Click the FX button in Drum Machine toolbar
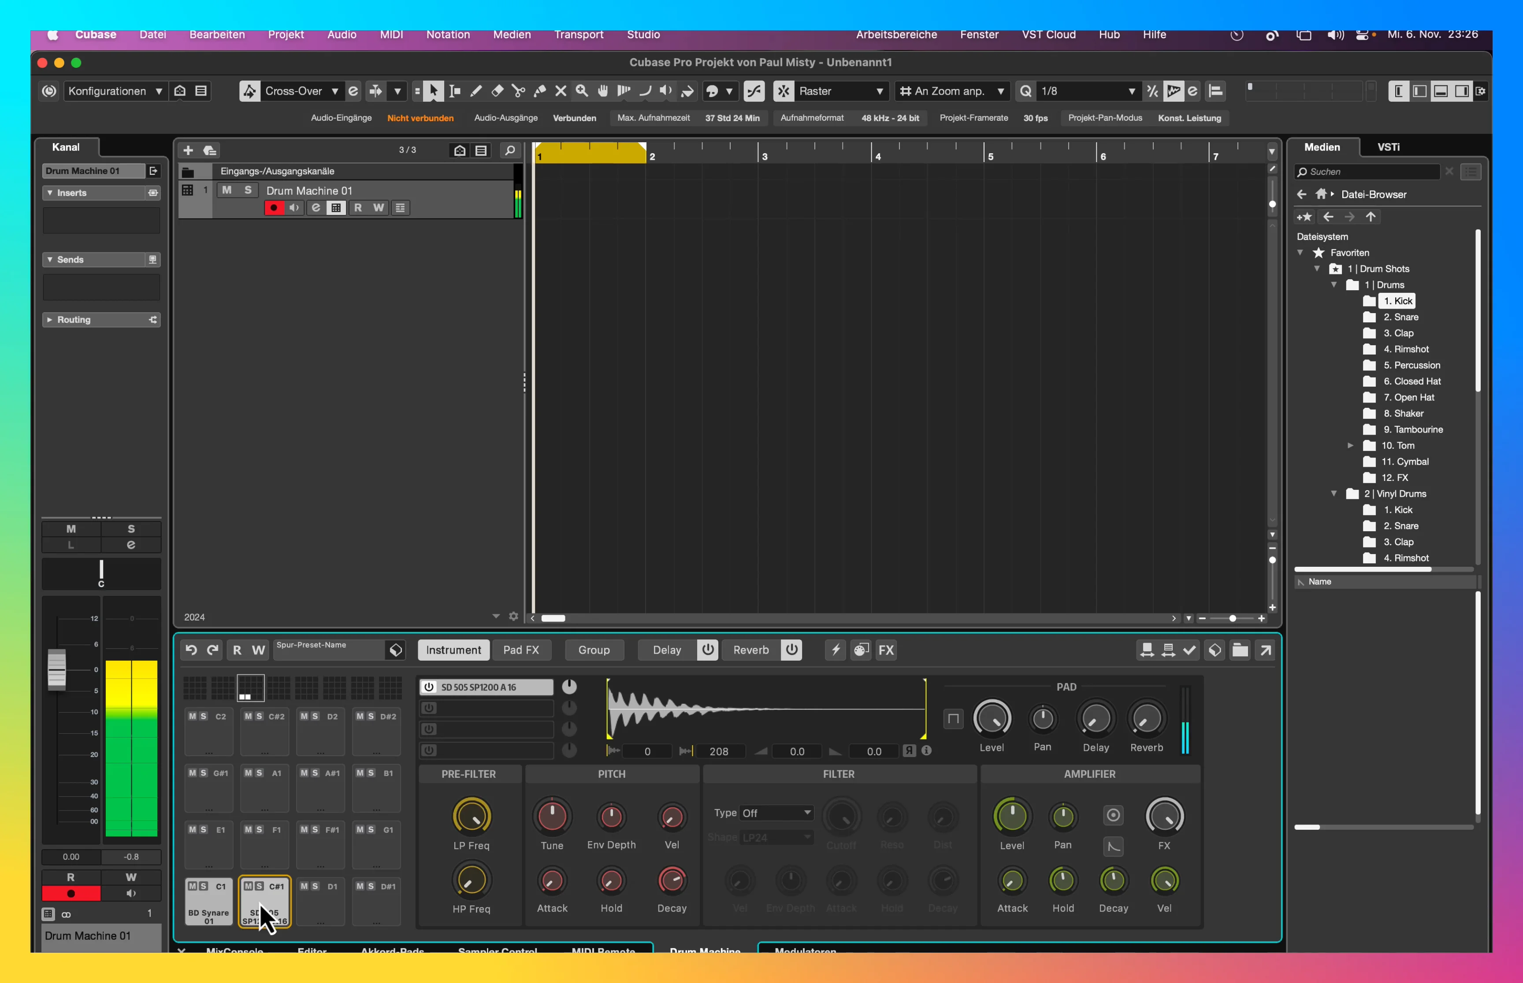The image size is (1523, 983). point(886,650)
